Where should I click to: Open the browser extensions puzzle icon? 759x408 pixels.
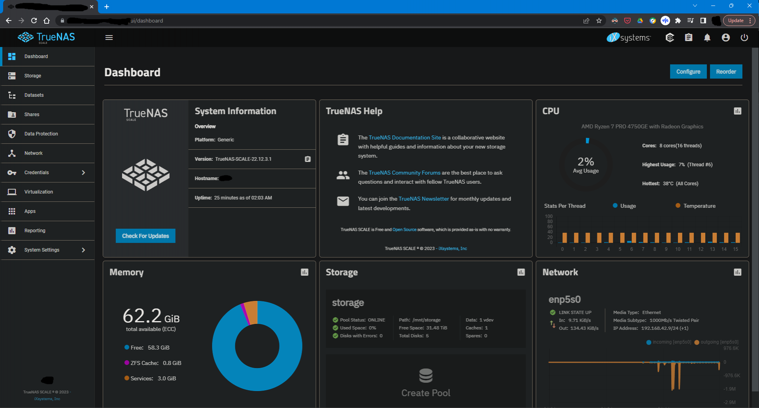point(678,21)
